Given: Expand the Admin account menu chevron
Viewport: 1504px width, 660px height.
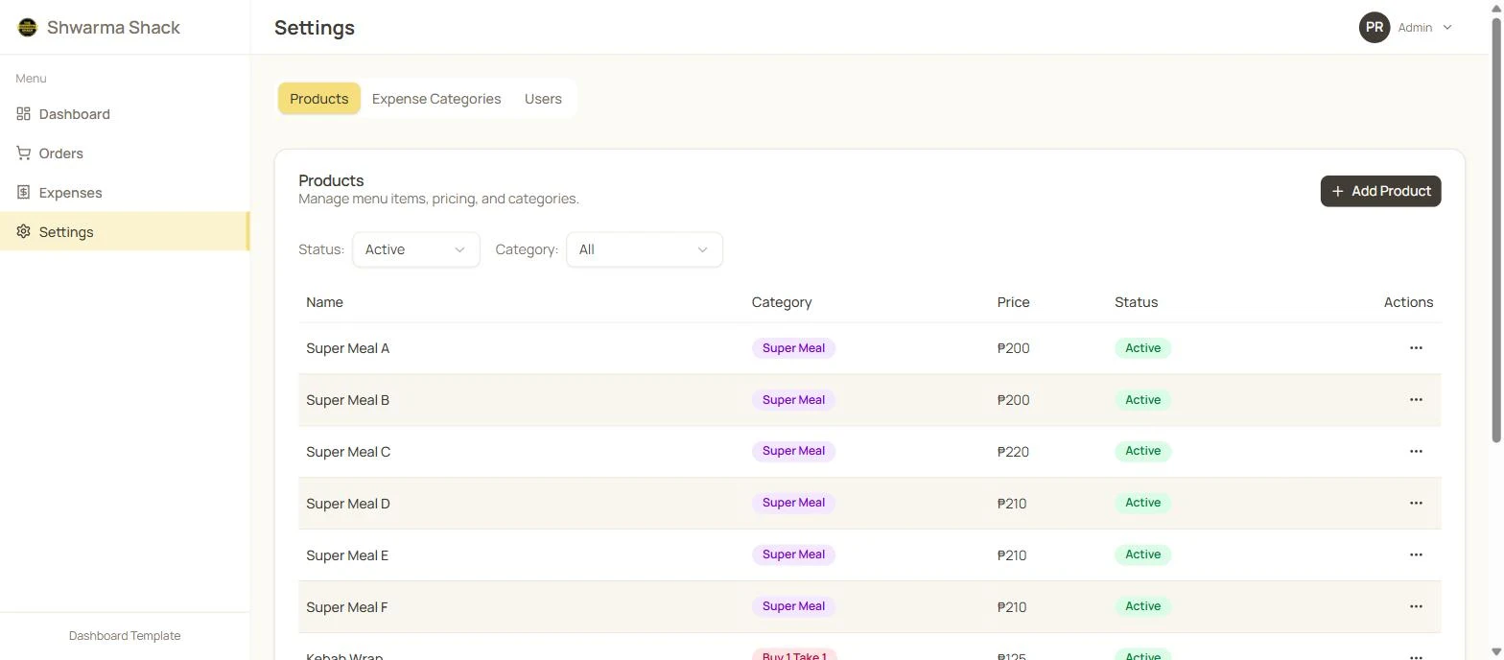Looking at the screenshot, I should [x=1447, y=28].
